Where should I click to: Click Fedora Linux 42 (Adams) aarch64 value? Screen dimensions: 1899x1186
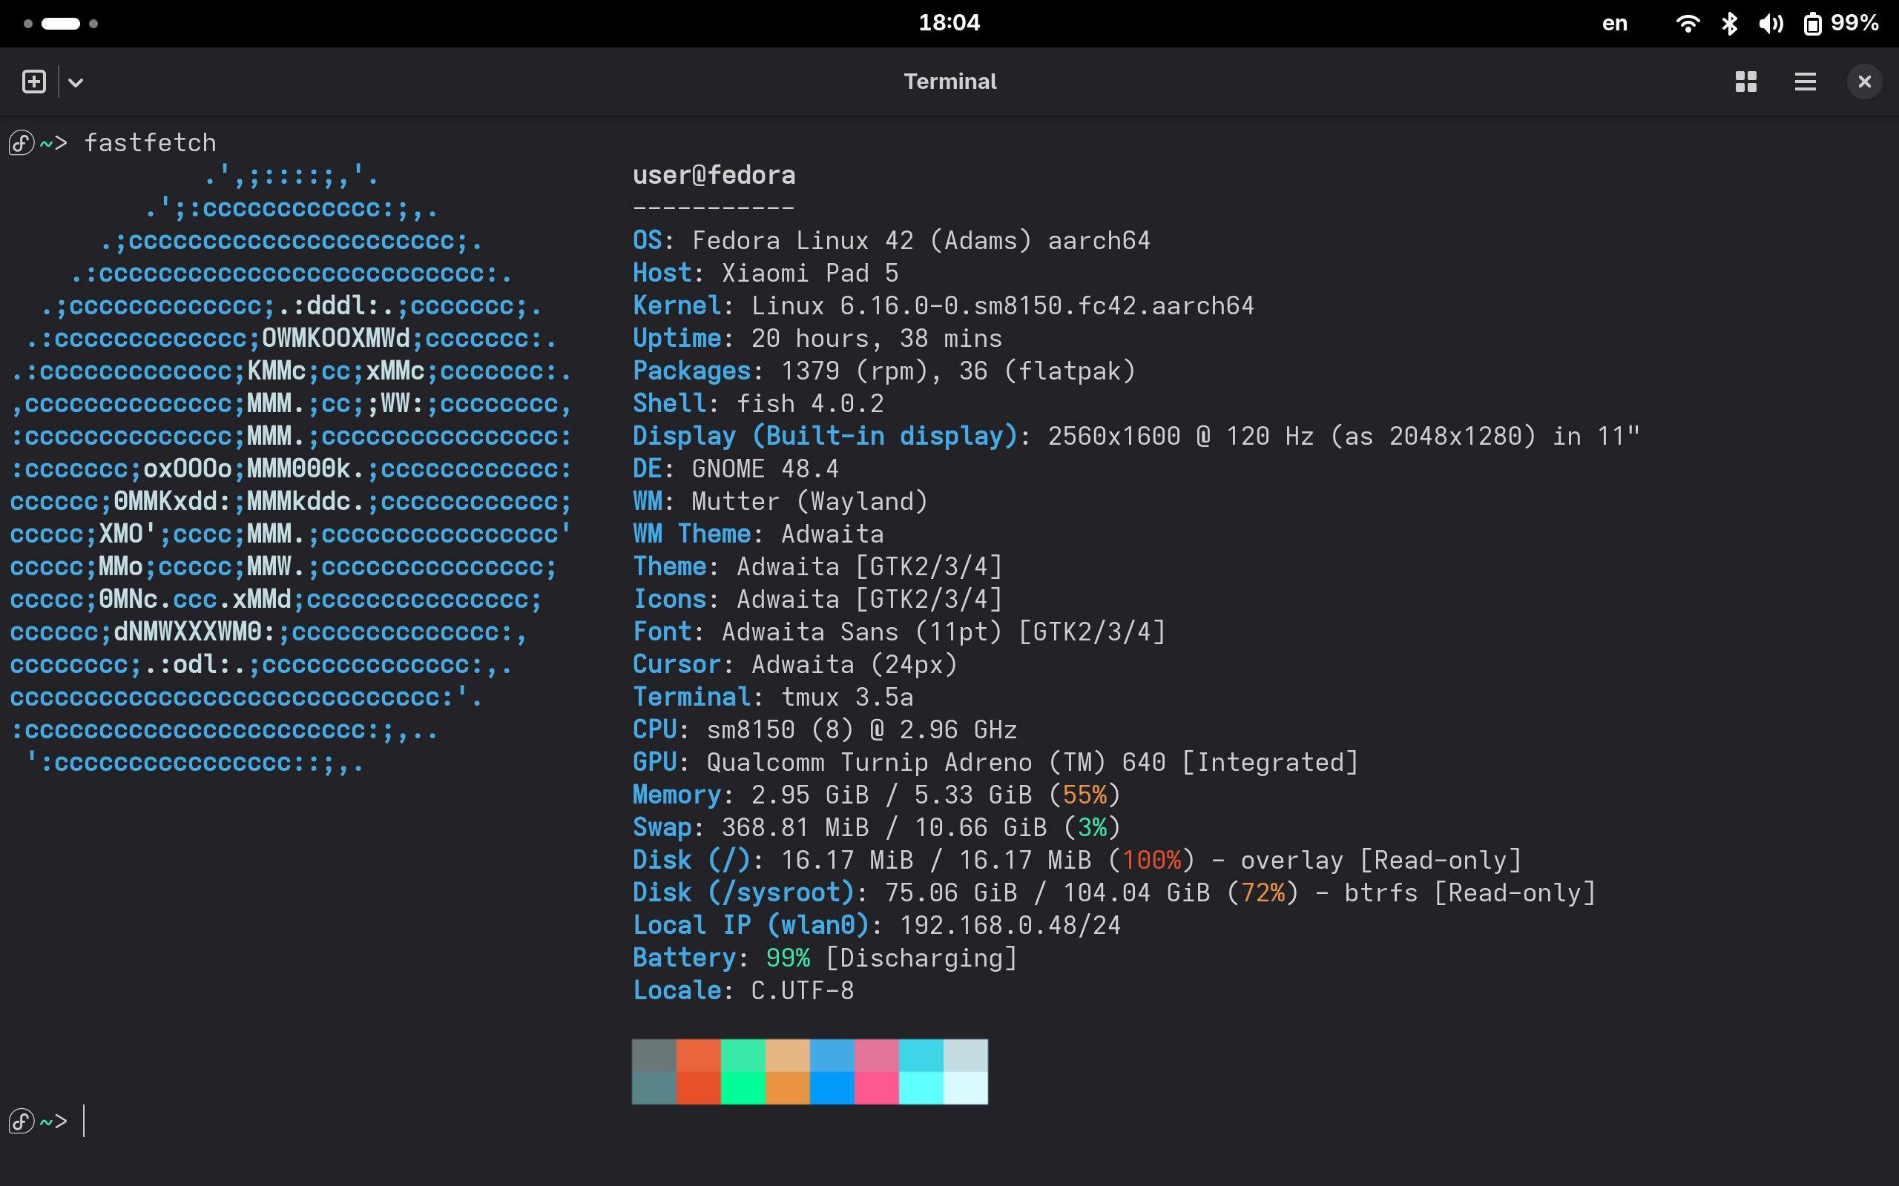coord(921,240)
